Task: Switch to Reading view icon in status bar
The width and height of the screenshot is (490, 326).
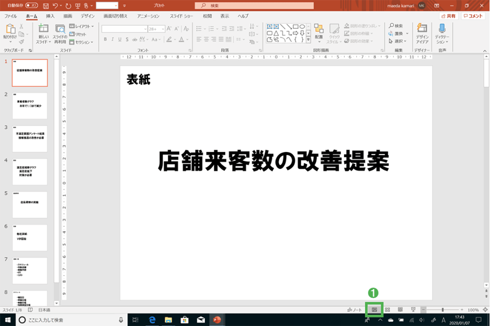Action: point(400,310)
